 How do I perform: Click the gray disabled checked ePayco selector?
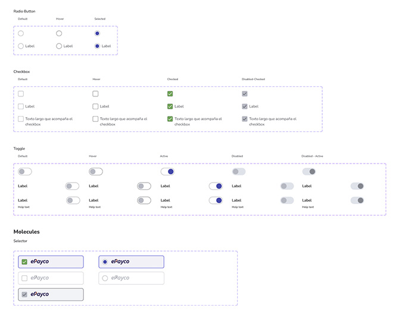click(51, 294)
